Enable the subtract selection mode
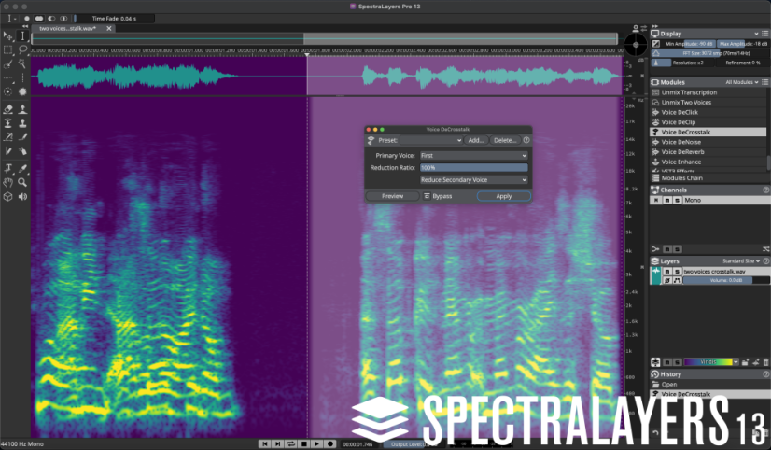The height and width of the screenshot is (450, 771). pos(51,19)
